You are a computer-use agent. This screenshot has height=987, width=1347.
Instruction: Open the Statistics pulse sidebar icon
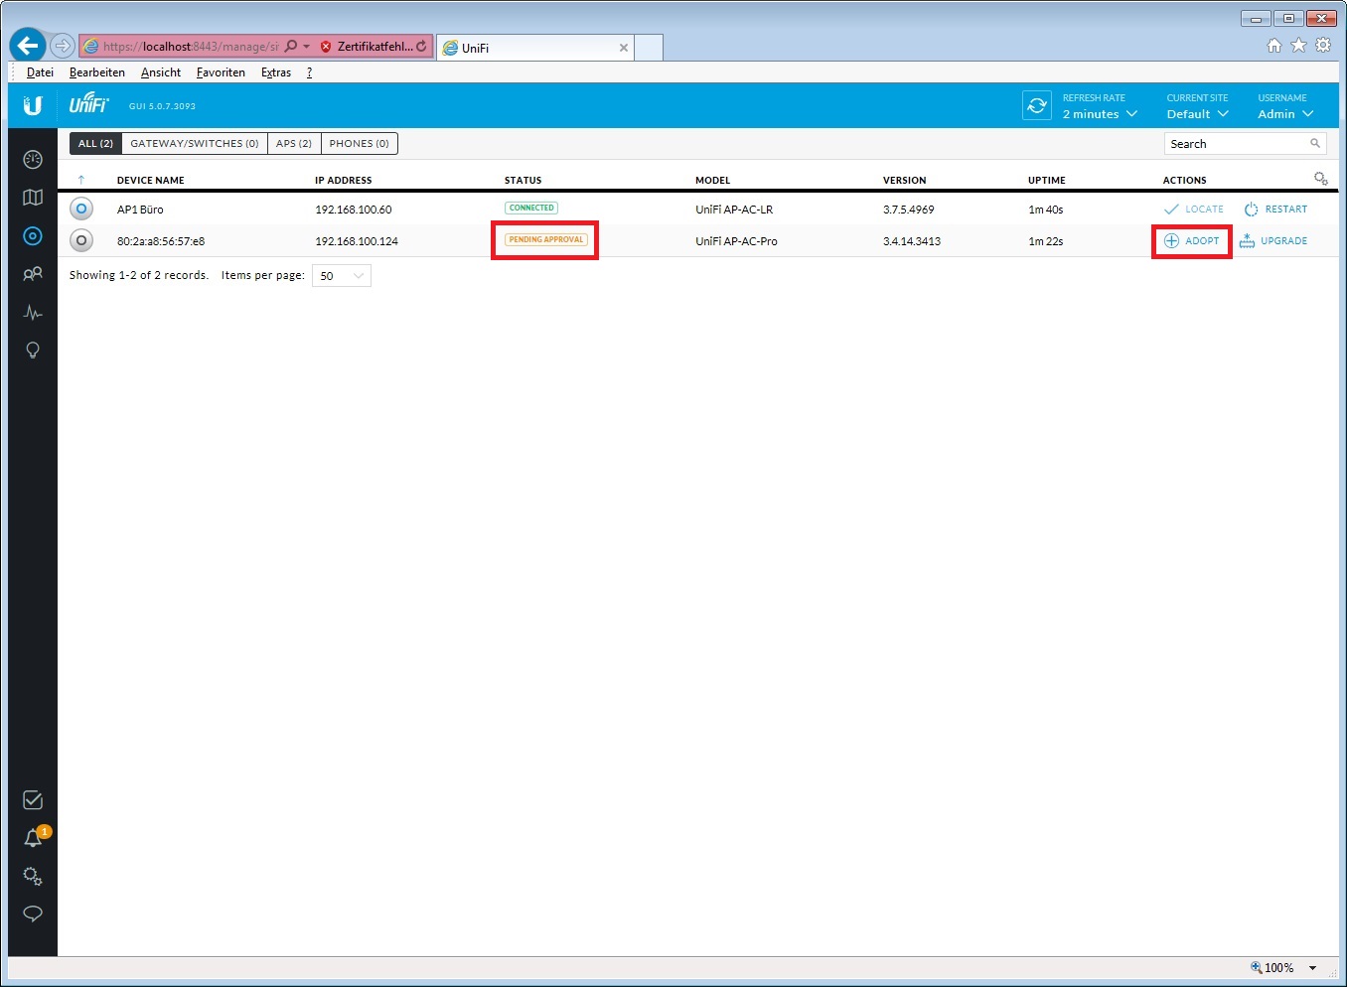(33, 313)
